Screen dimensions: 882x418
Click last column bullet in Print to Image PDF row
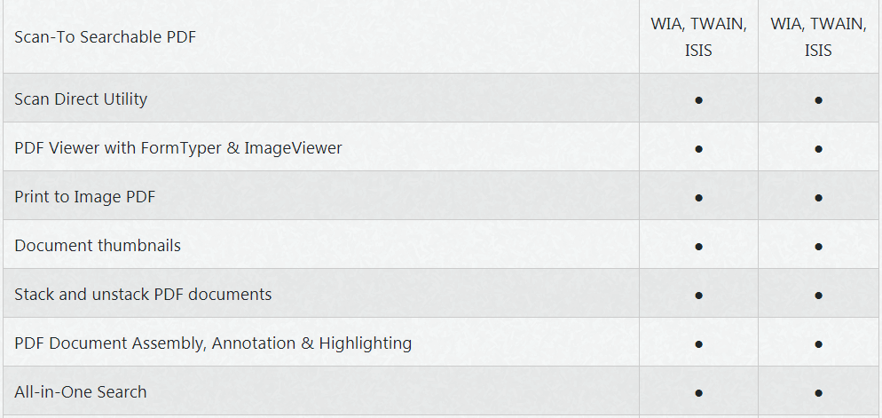[818, 198]
